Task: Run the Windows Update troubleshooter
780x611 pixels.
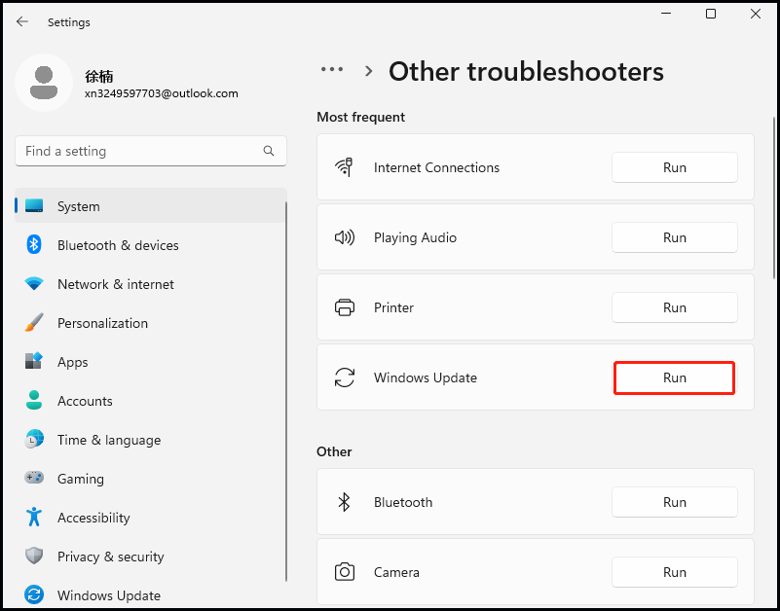Action: [x=674, y=377]
